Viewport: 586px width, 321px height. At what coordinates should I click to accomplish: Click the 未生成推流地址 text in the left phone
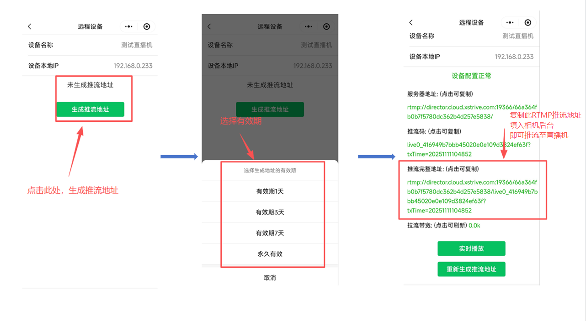pos(90,85)
